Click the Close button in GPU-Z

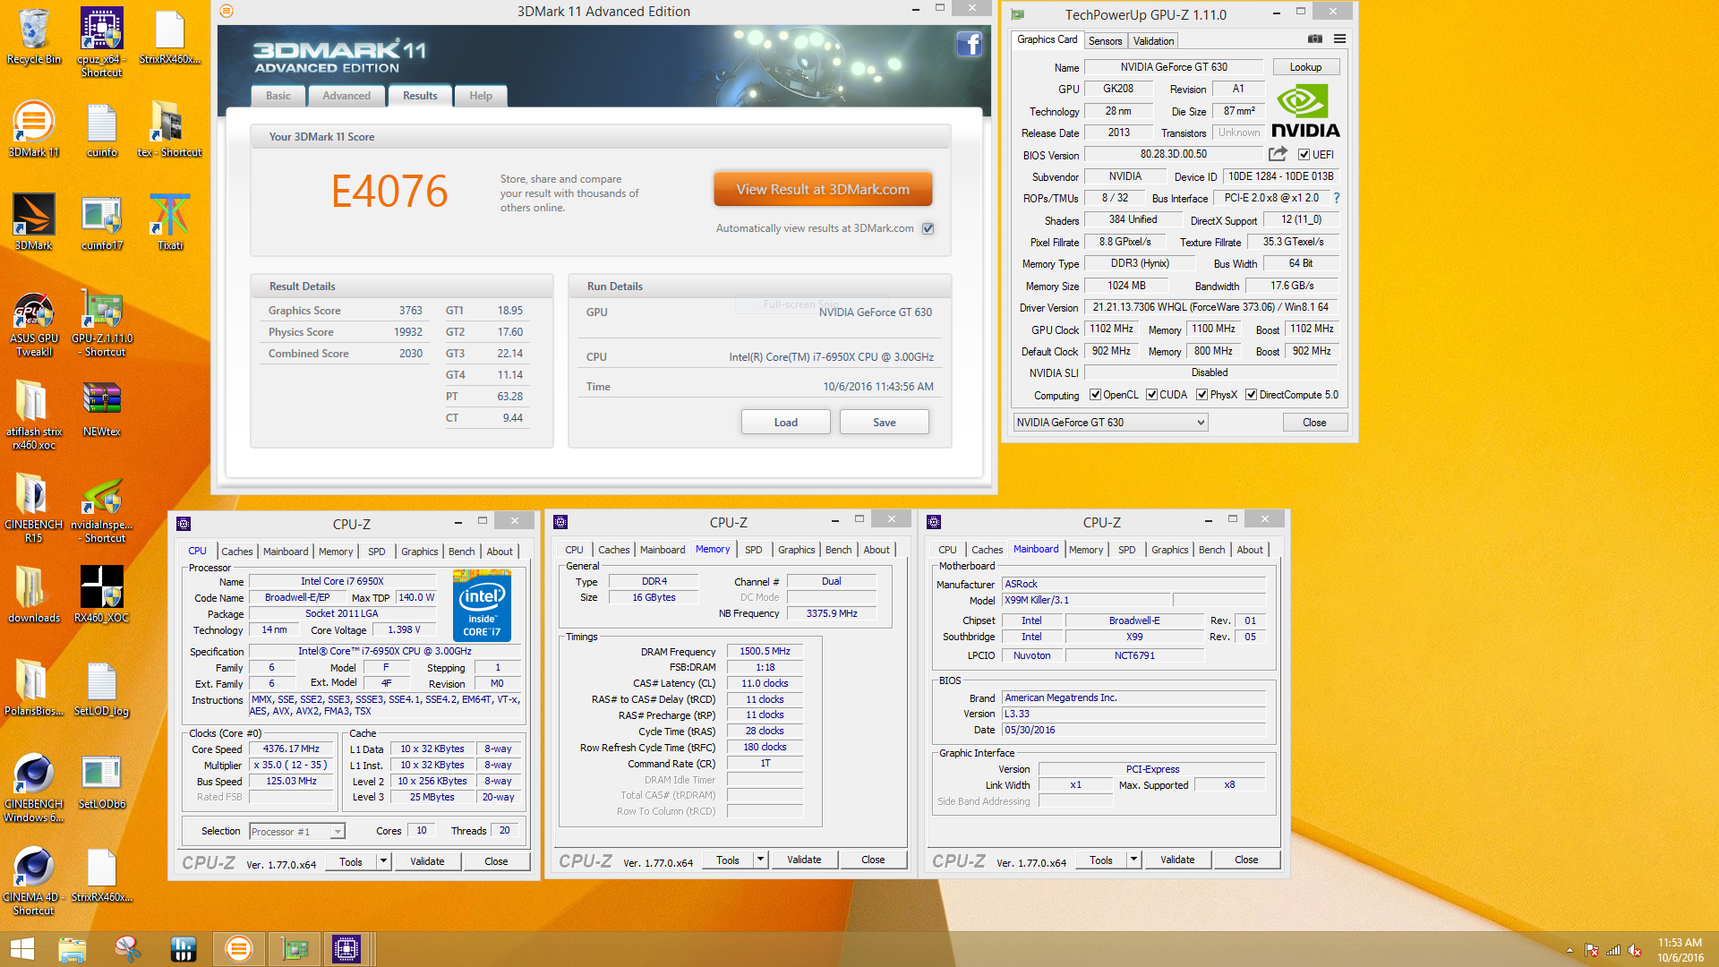(x=1314, y=423)
